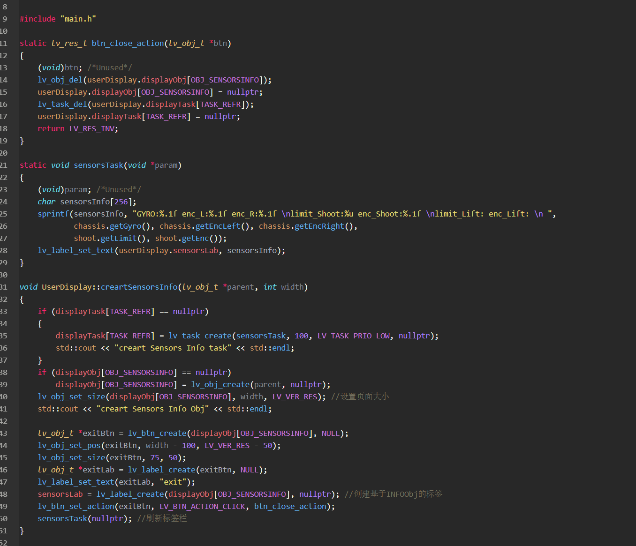The image size is (636, 546).
Task: Click btn_close_action argument in lv_btn_set_action
Action: pyautogui.click(x=290, y=506)
